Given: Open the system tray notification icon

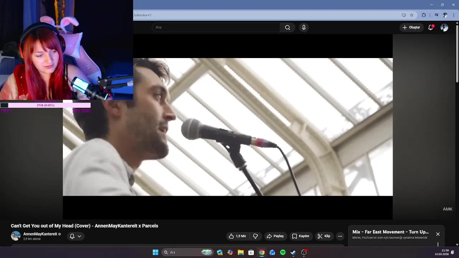Looking at the screenshot, I should (x=453, y=252).
